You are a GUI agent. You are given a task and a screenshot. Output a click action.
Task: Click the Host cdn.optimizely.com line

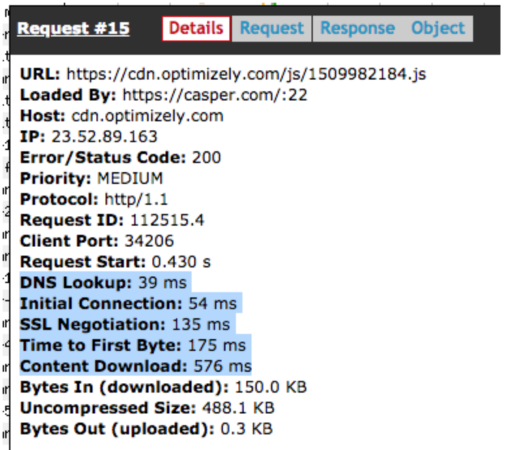coord(122,116)
